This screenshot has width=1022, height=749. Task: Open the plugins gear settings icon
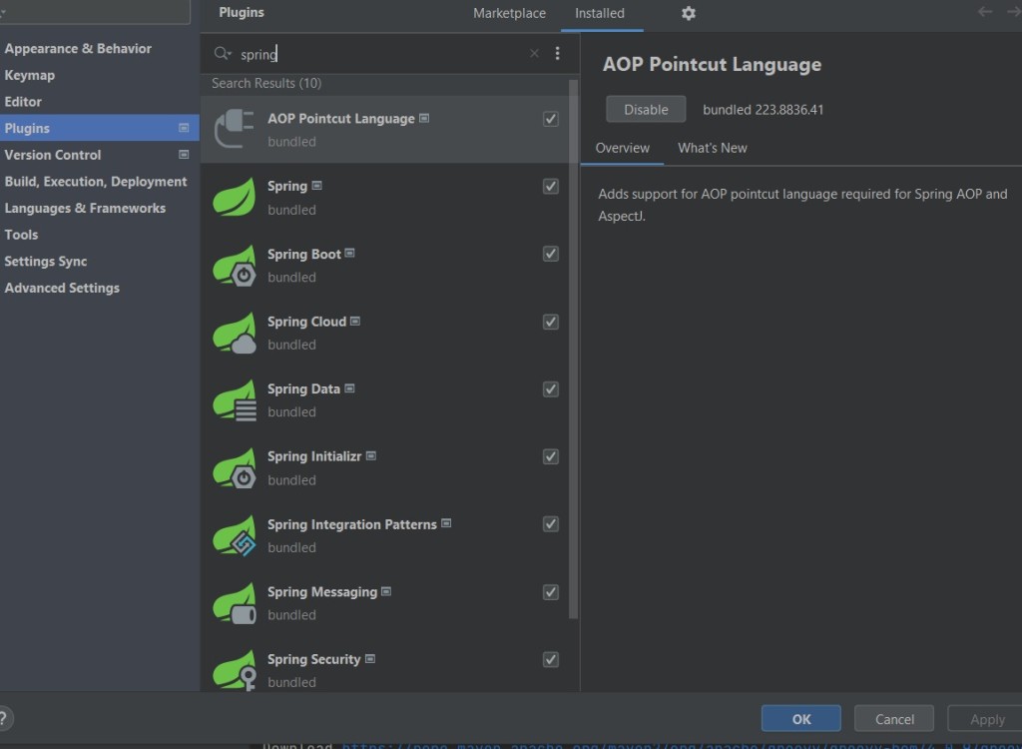coord(688,13)
